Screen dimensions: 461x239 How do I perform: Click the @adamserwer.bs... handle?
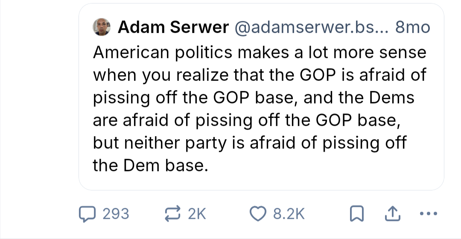tap(311, 28)
